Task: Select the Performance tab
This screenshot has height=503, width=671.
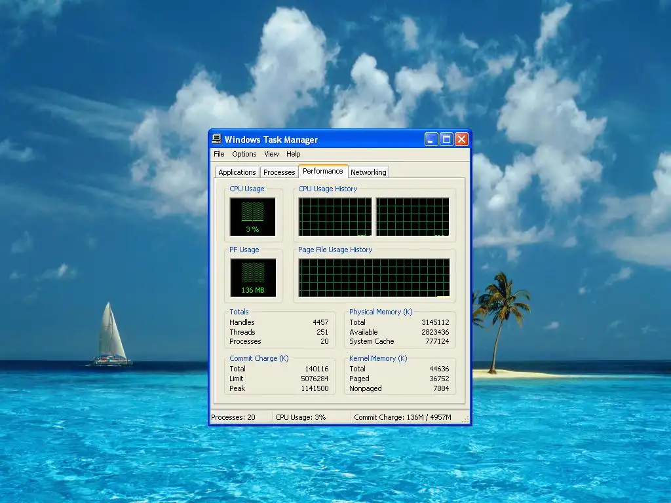Action: [x=323, y=171]
